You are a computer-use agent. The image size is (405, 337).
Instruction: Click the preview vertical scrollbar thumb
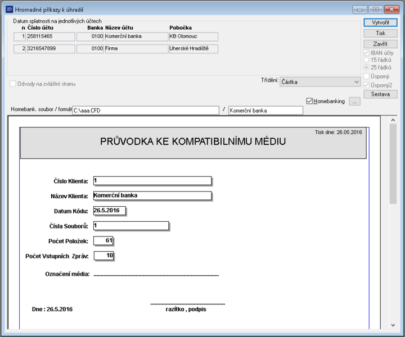[393, 164]
